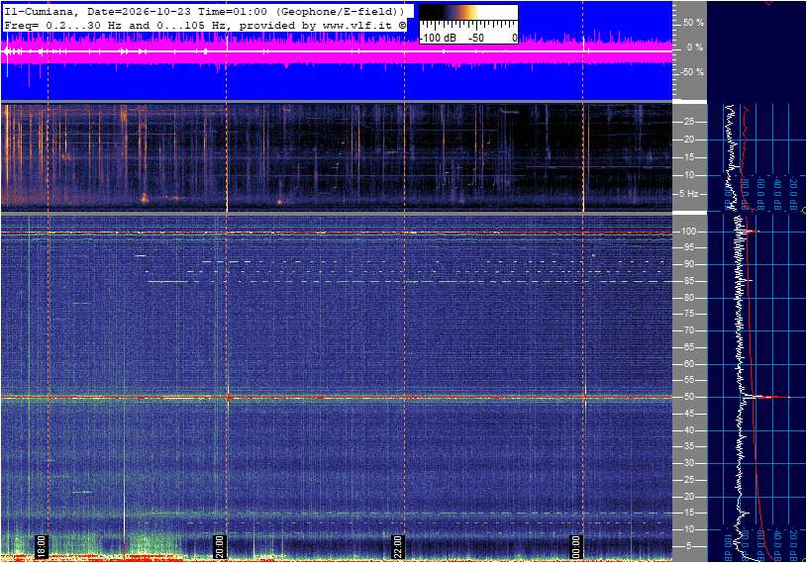Screen dimensions: 807x563
Task: Click the 100 Hz frequency axis label
Action: [x=688, y=232]
